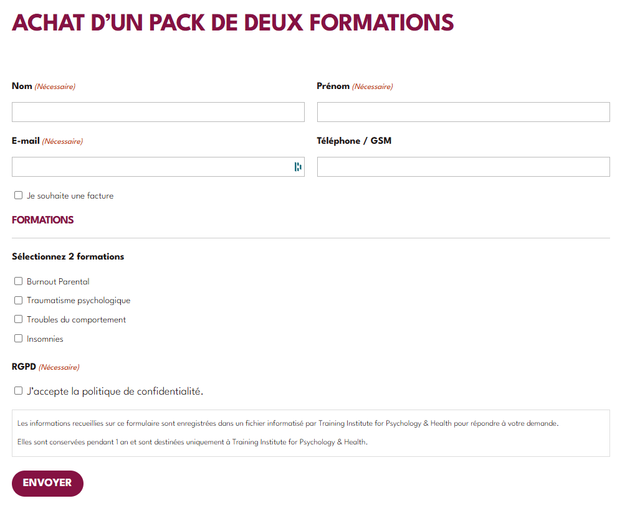This screenshot has height=511, width=640.
Task: Click the 'Sélectionnez 2 formations' label
Action: point(68,256)
